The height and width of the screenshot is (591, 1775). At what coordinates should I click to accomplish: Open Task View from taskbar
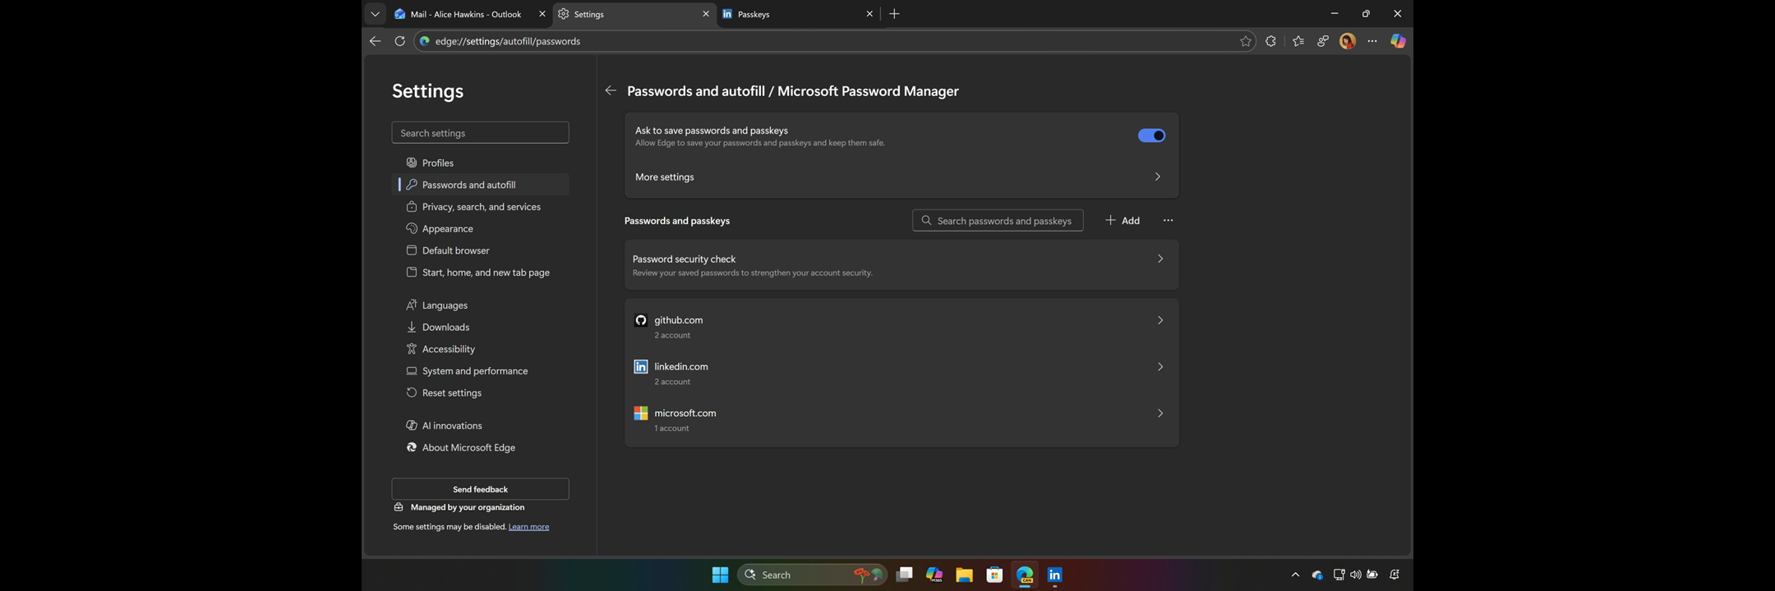coord(904,575)
